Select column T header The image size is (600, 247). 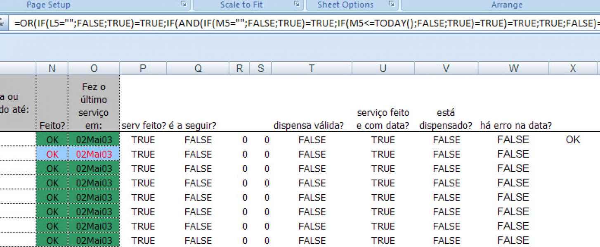point(312,69)
